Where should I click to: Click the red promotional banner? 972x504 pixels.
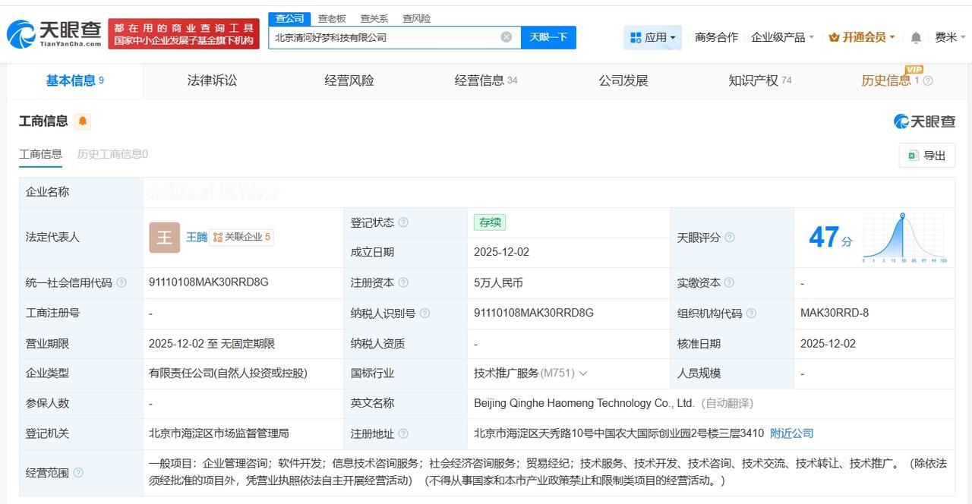(184, 34)
